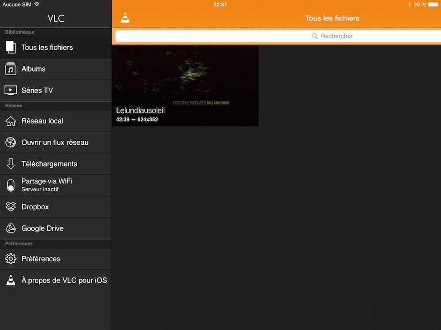The image size is (441, 330).
Task: Click the globe icon for network stream
Action: (11, 142)
